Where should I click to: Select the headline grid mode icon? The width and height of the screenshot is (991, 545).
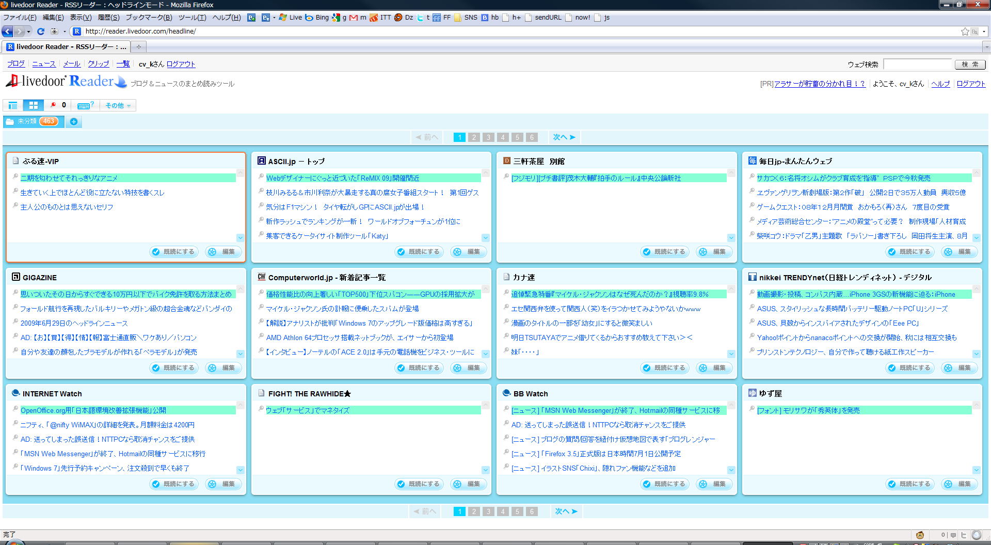(x=33, y=105)
